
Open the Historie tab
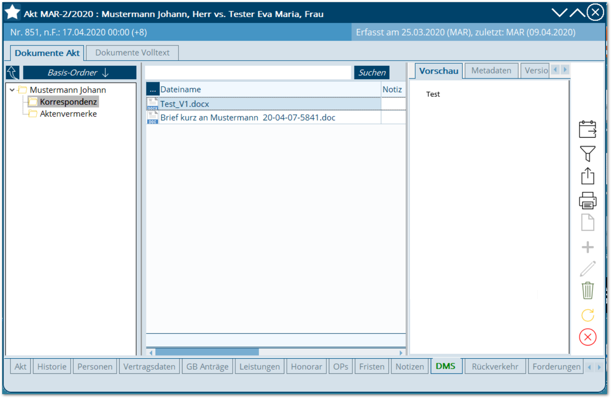[x=52, y=366]
